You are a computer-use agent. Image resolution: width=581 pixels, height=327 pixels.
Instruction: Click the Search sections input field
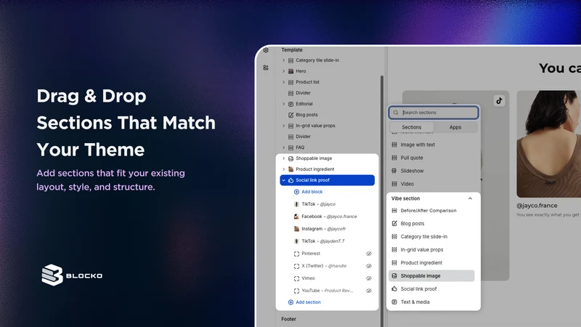coord(433,113)
